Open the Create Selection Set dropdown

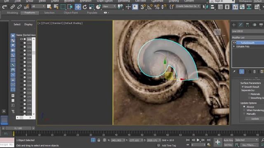188,7
